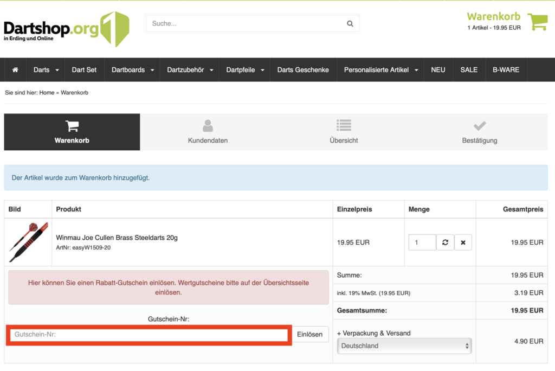Open the Dartboards dropdown menu
This screenshot has height=371, width=555.
pyautogui.click(x=133, y=70)
